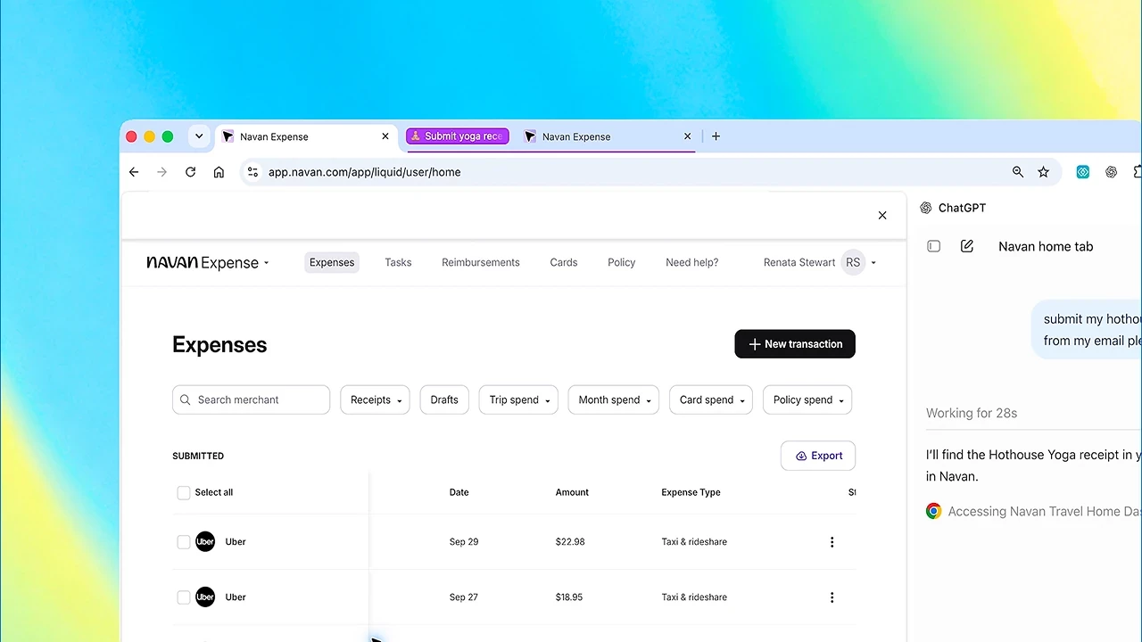Start new chat via compose icon

(966, 246)
